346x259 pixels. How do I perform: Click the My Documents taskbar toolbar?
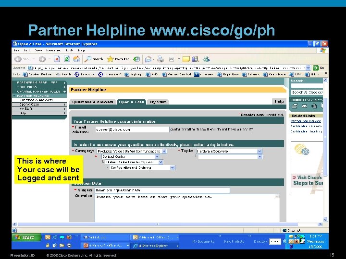203,241
